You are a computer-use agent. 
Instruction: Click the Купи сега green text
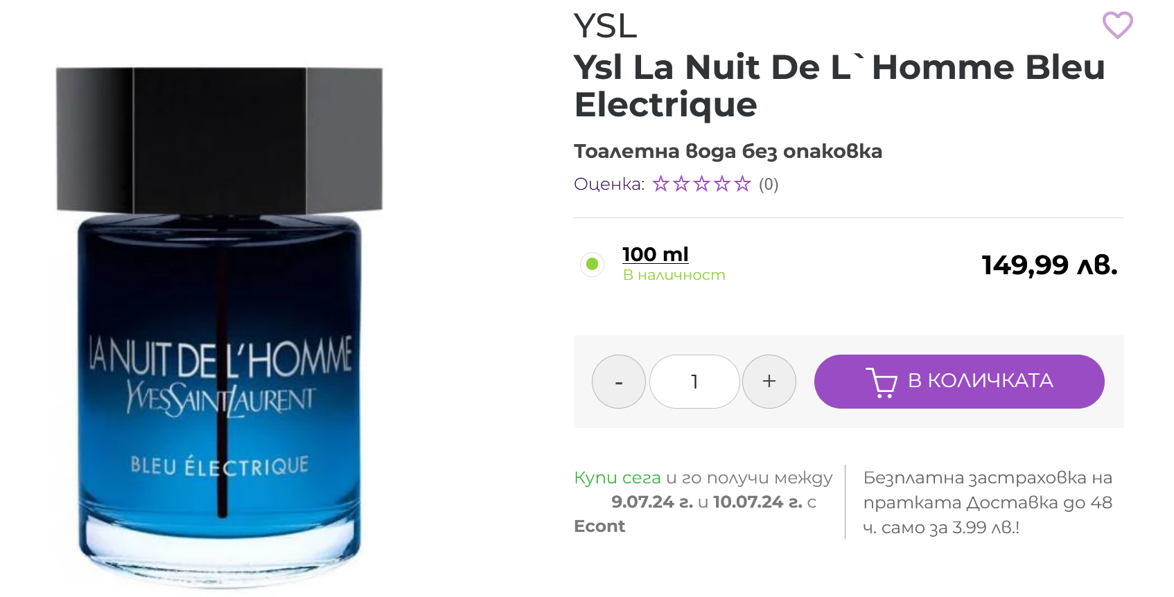(617, 478)
